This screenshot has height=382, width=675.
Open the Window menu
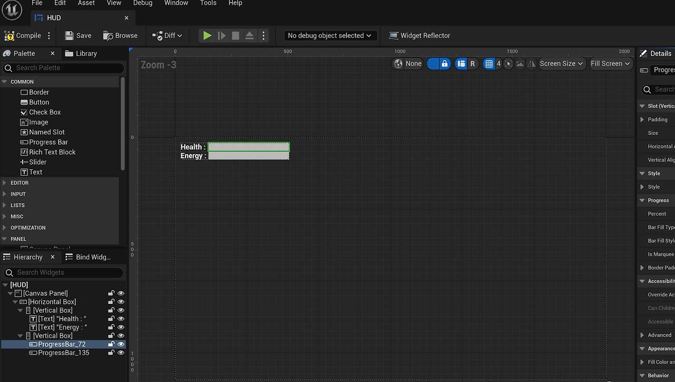pyautogui.click(x=176, y=3)
